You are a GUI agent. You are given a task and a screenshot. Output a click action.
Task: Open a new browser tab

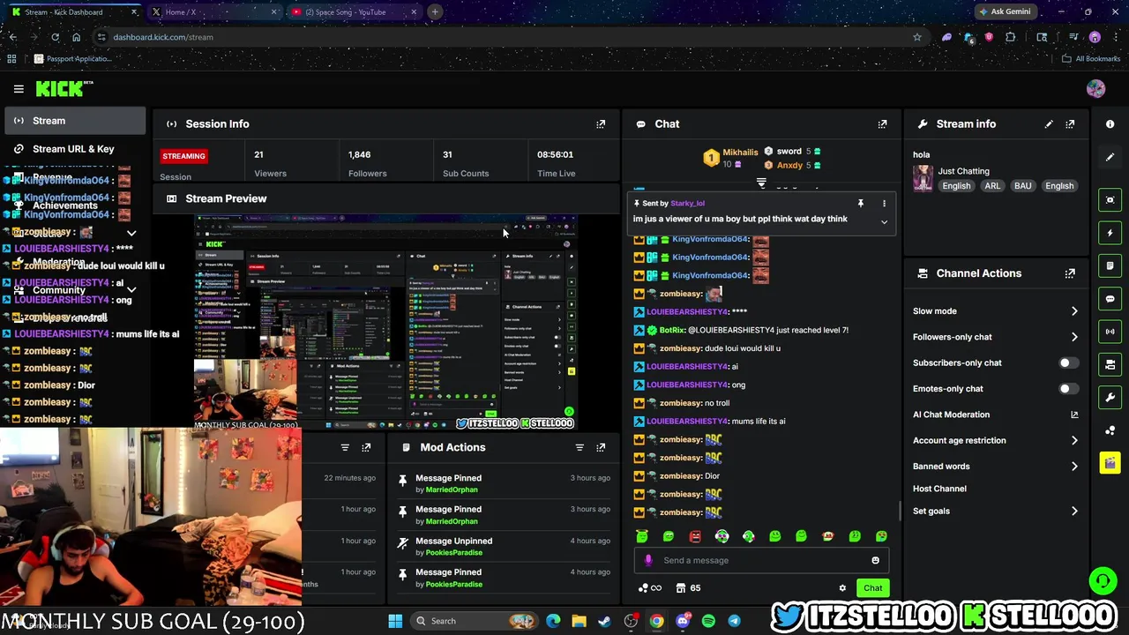[435, 12]
